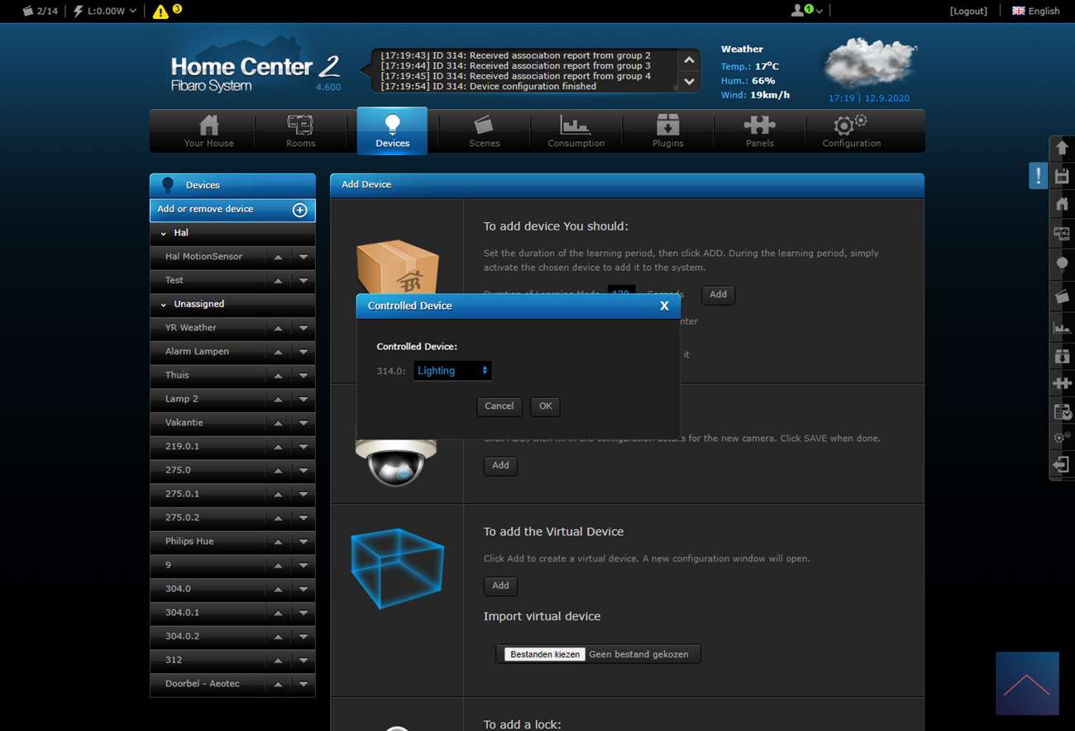Switch to the Configuration tab
Viewport: 1075px width, 731px height.
(851, 131)
